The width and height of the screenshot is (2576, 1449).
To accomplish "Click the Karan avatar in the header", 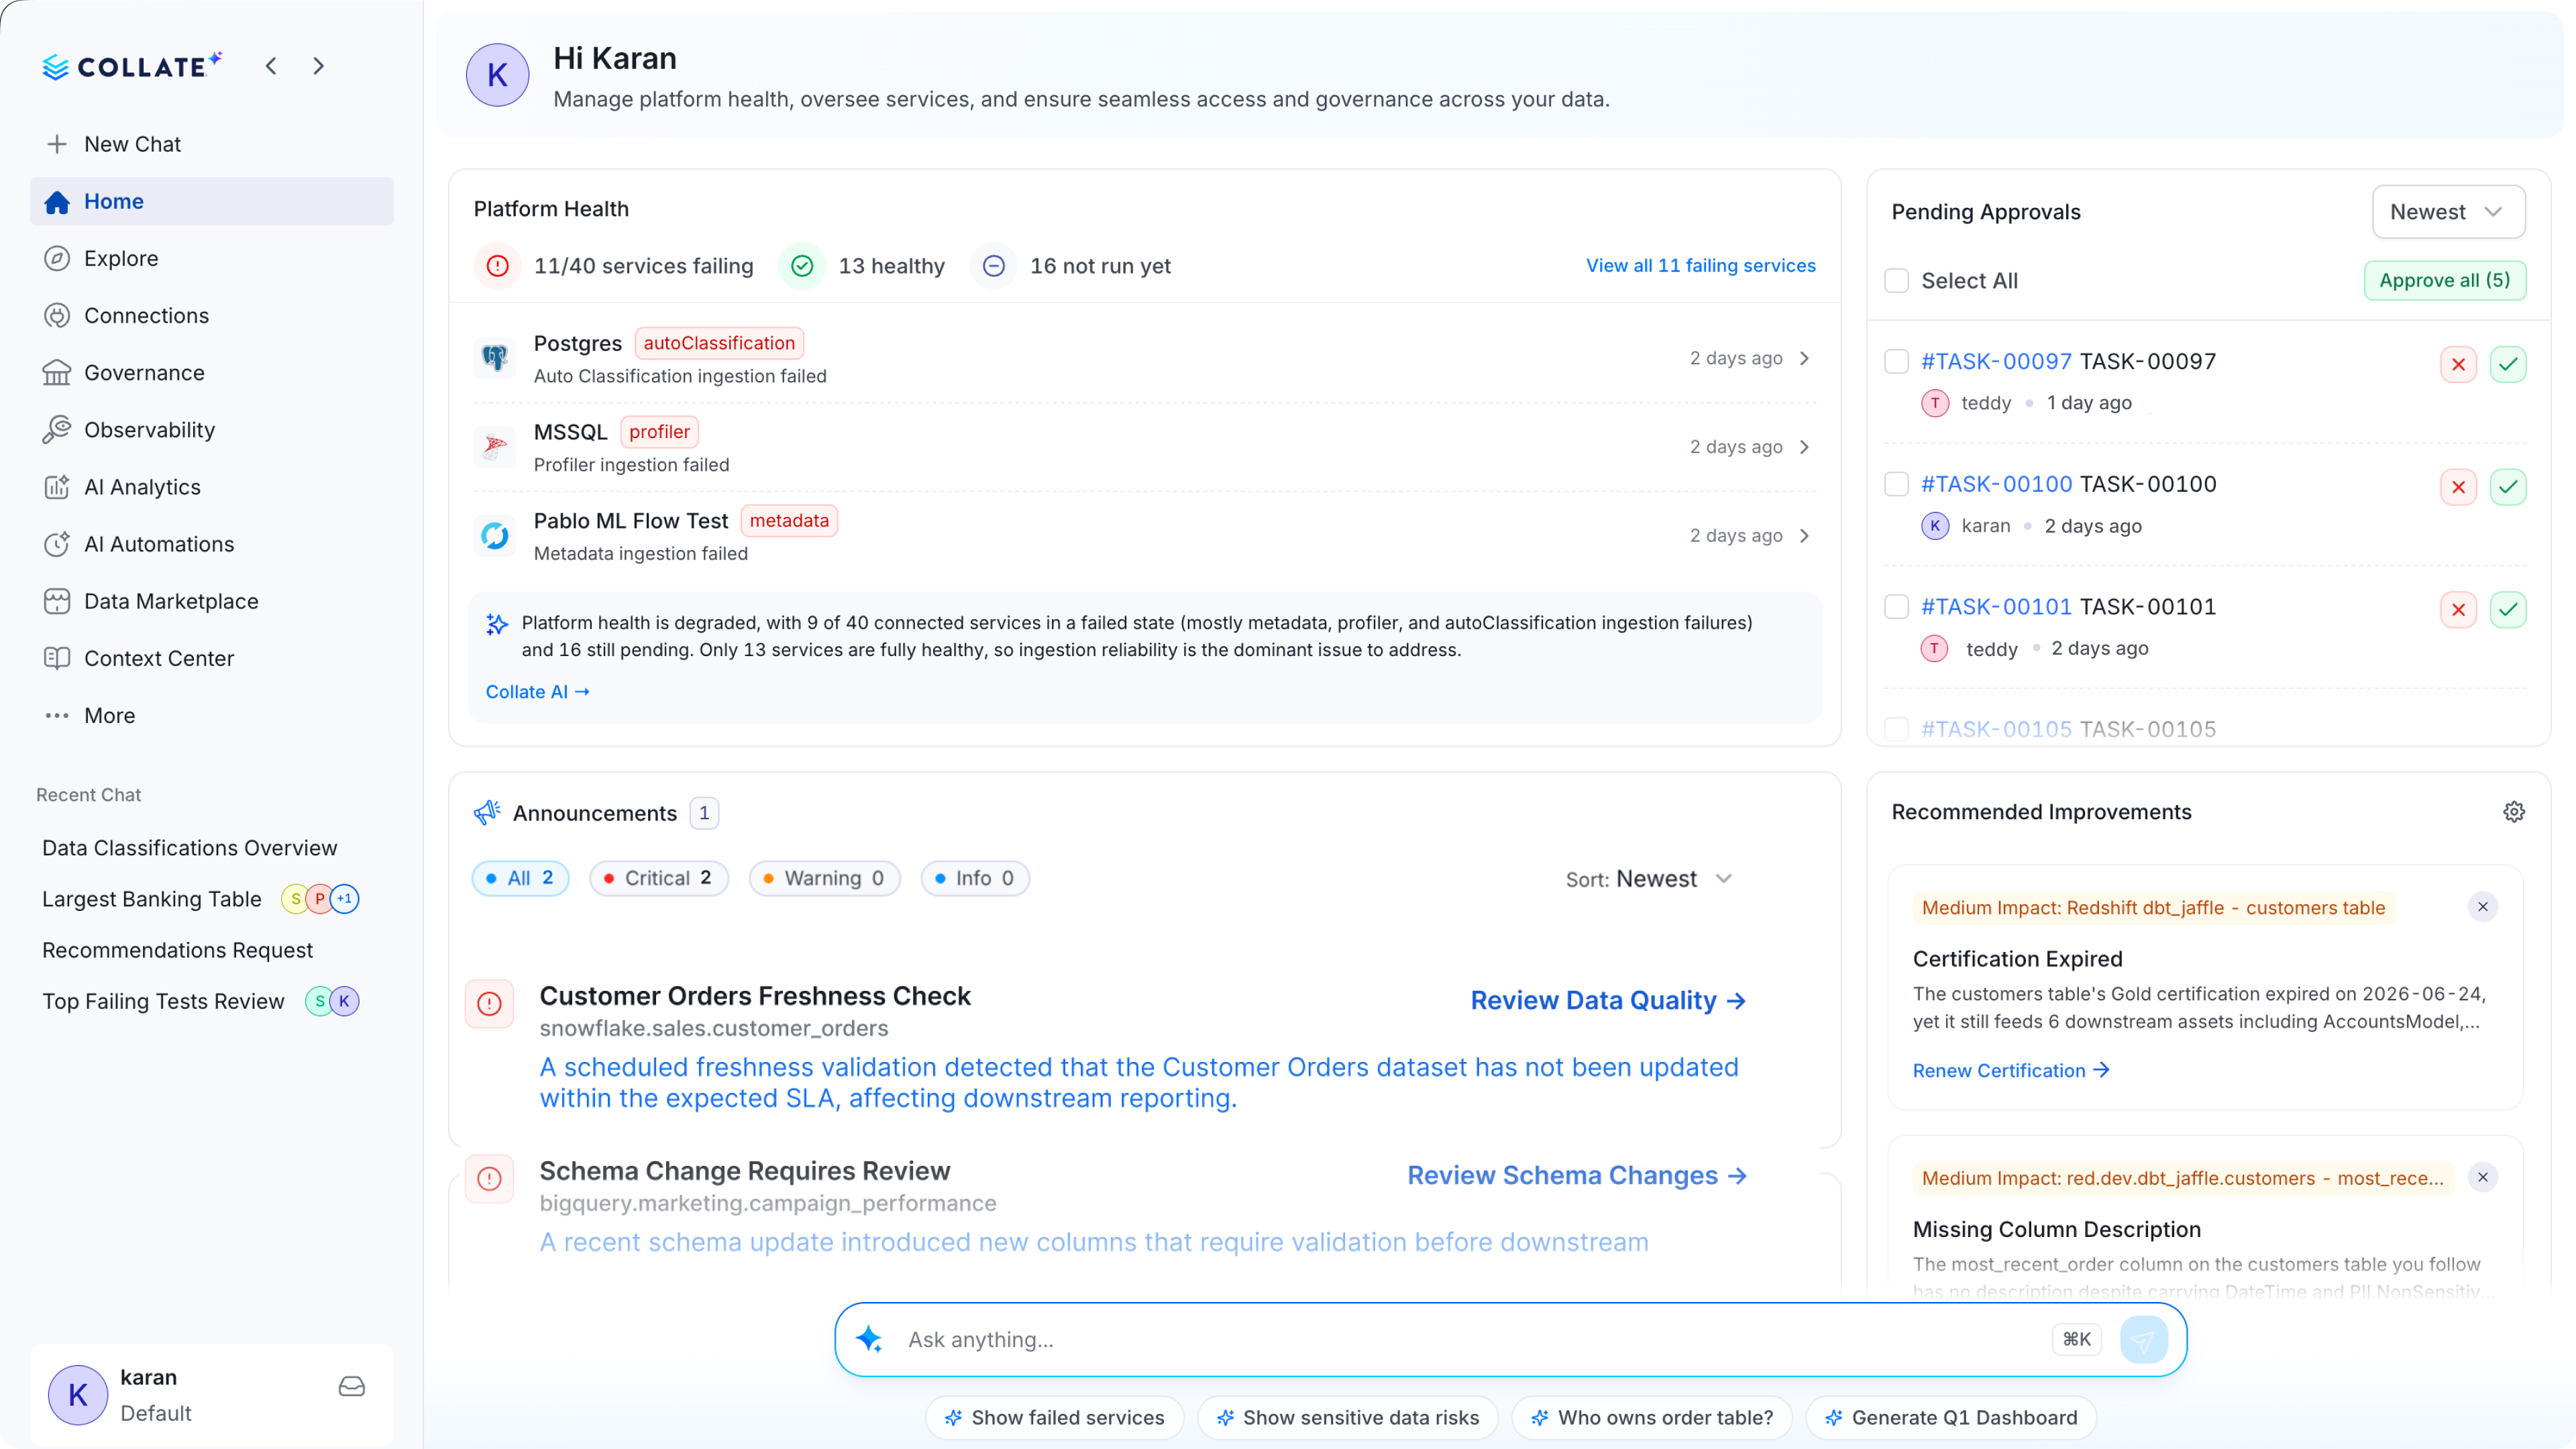I will click(497, 75).
